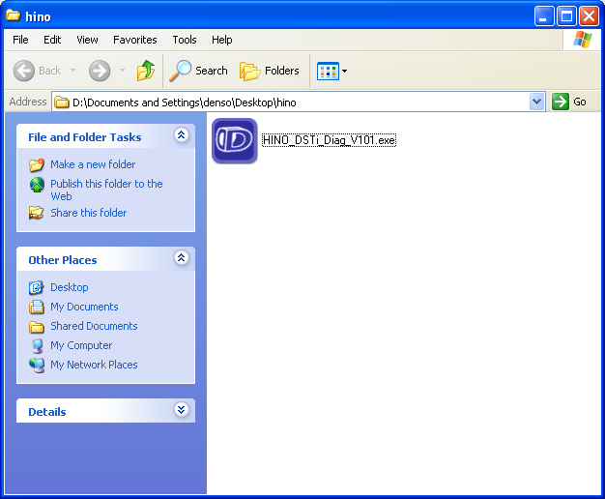This screenshot has height=499, width=605.
Task: Click the My Documents folder icon
Action: [x=37, y=308]
